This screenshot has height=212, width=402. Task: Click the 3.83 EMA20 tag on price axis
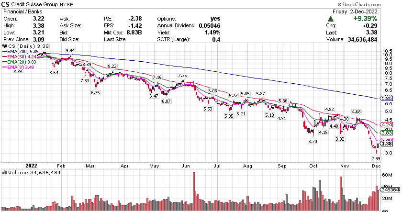point(387,133)
